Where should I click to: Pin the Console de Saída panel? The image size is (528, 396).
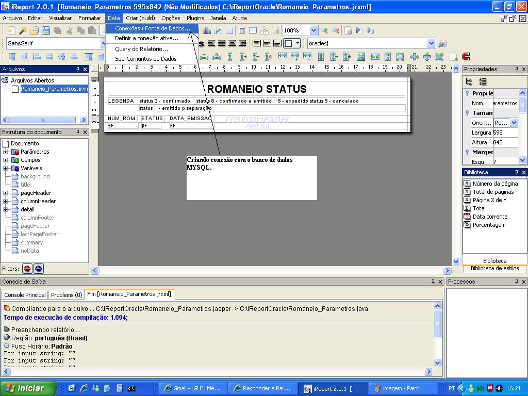433,282
